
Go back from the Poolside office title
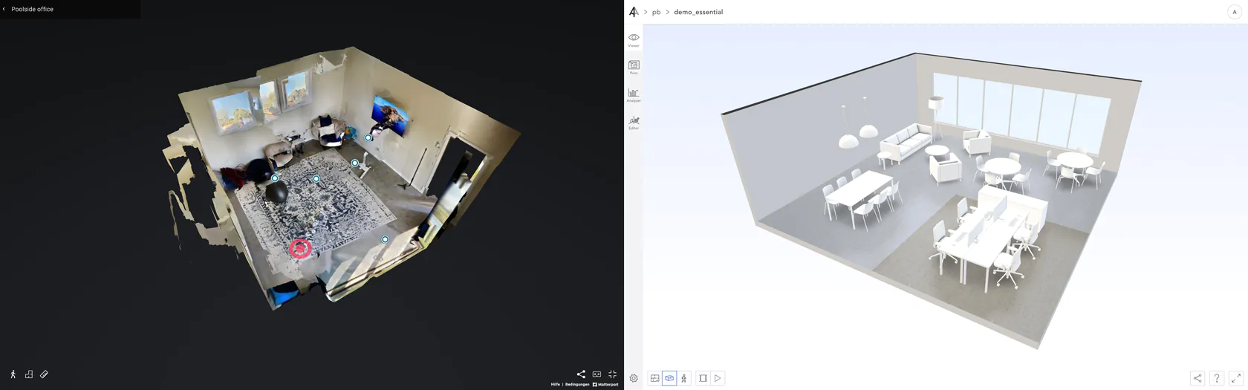(4, 9)
